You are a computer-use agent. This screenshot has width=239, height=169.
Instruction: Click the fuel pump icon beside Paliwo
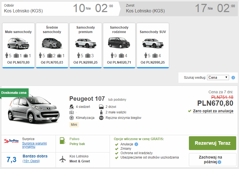62,141
